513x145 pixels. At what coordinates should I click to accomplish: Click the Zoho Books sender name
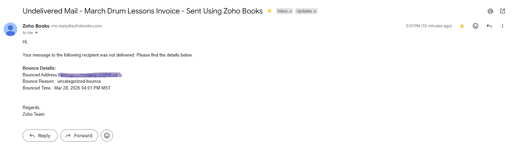coord(36,26)
